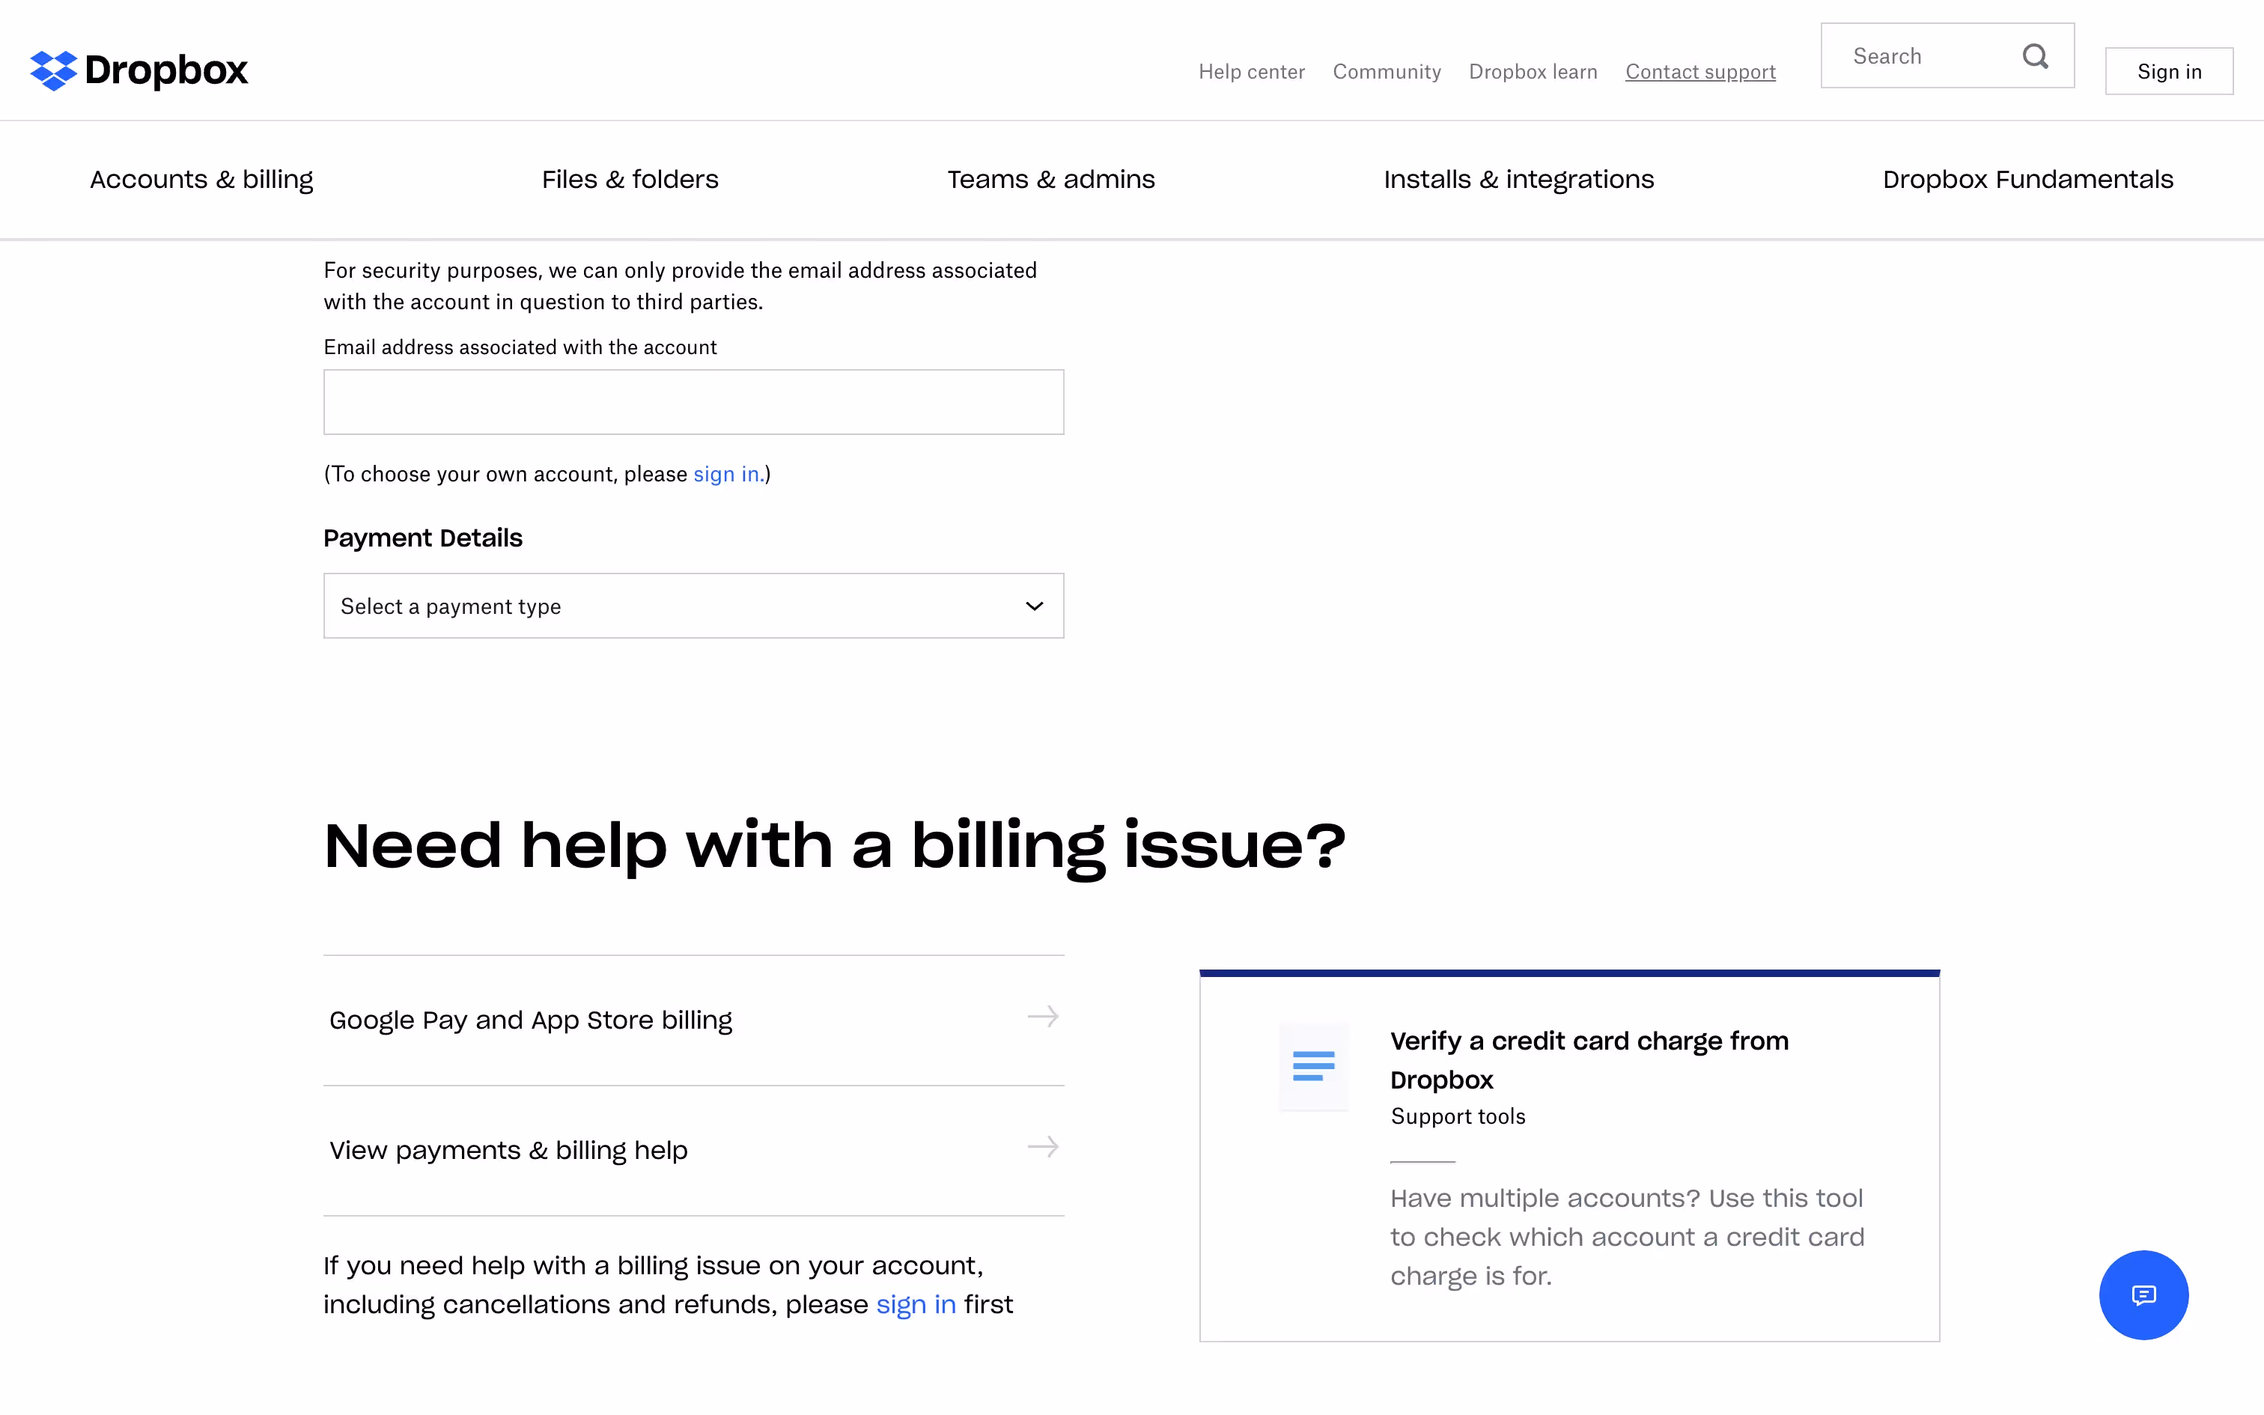Click document icon in credit card card
The width and height of the screenshot is (2264, 1415).
coord(1313,1066)
